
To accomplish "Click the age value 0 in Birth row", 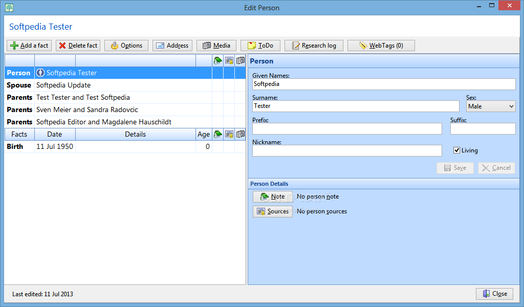I will click(208, 147).
